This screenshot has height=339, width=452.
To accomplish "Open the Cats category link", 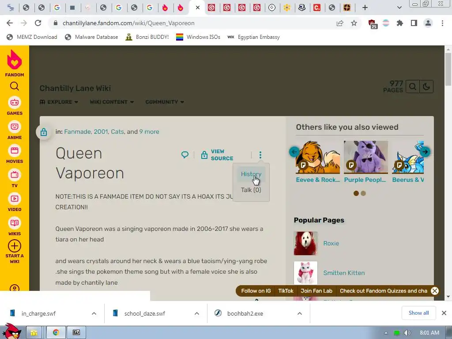I will 117,132.
